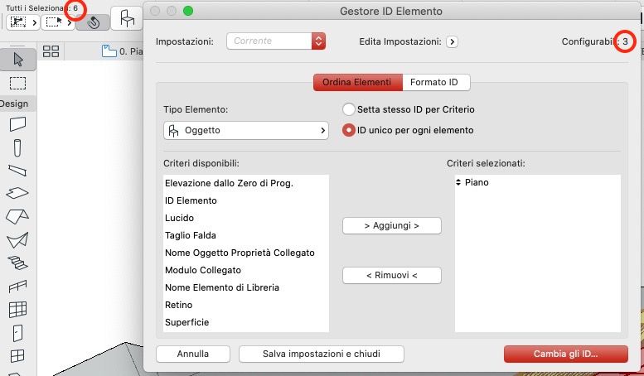Click the chair Object tool icon

pyautogui.click(x=127, y=19)
